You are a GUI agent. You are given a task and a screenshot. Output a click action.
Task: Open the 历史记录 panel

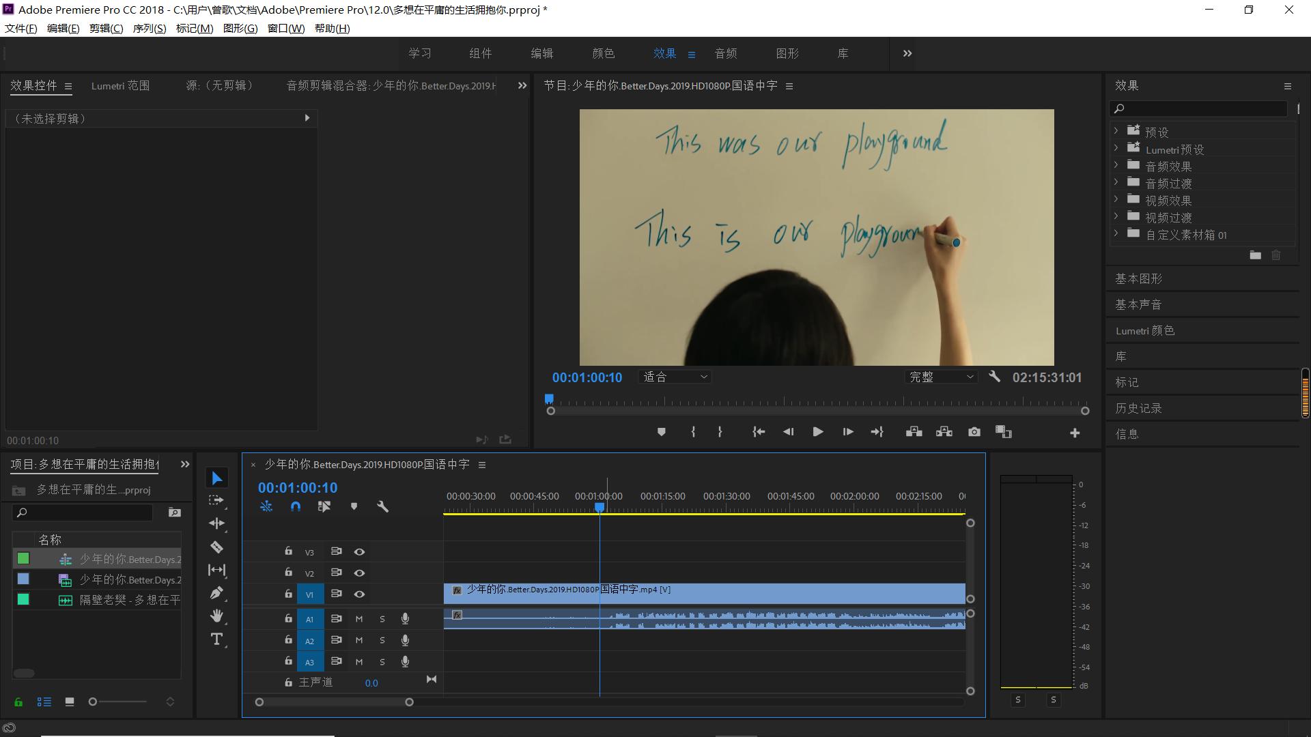coord(1138,408)
